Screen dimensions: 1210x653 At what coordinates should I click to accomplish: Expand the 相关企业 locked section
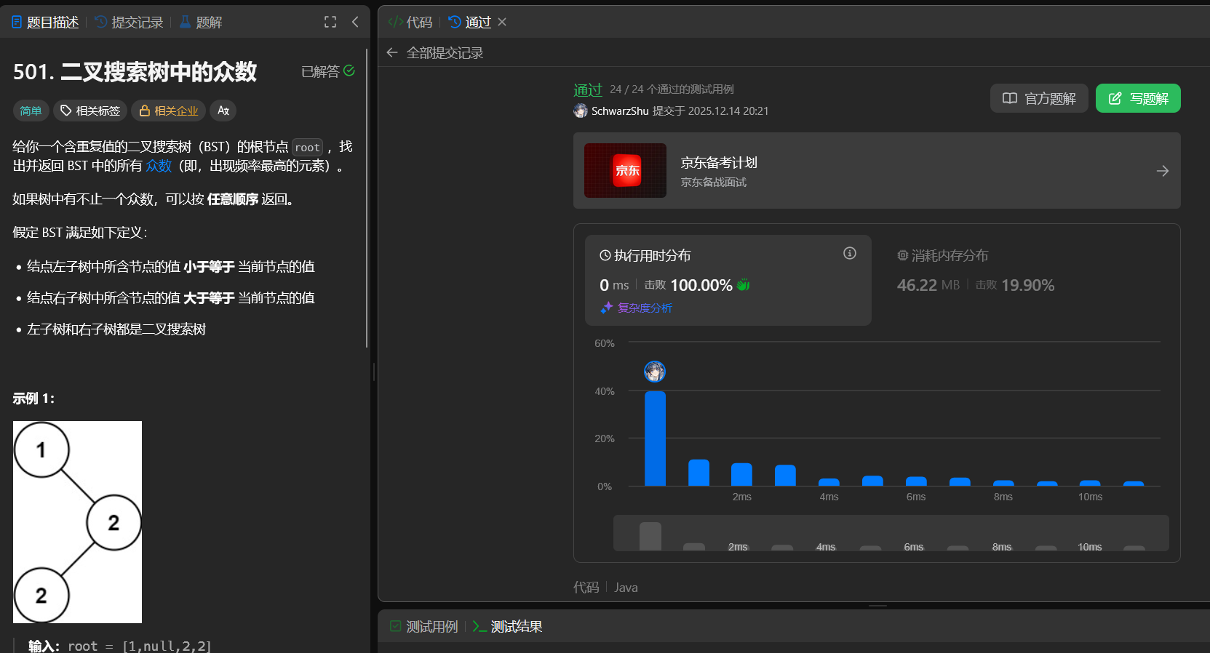click(x=169, y=111)
